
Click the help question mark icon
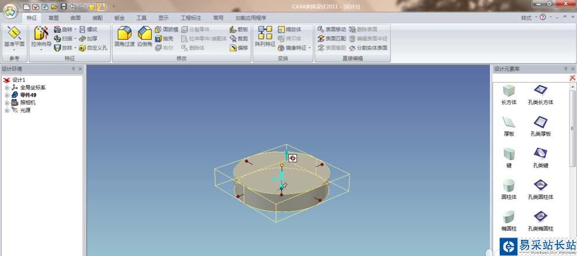click(x=542, y=17)
